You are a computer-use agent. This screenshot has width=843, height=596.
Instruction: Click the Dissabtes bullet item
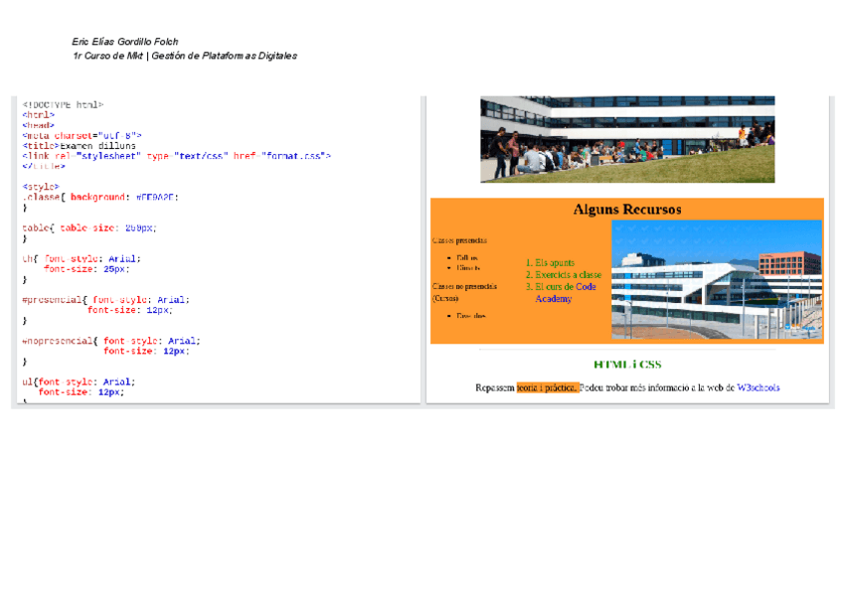point(471,316)
